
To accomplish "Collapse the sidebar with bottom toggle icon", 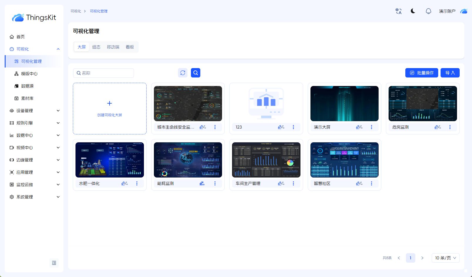I will pyautogui.click(x=54, y=263).
